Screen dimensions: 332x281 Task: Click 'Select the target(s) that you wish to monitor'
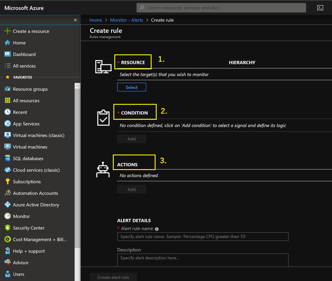164,74
